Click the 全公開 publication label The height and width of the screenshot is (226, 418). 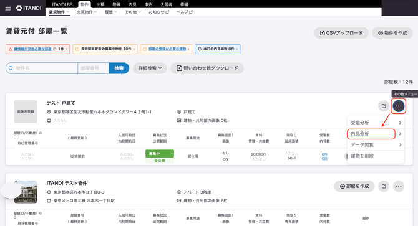[x=160, y=161]
